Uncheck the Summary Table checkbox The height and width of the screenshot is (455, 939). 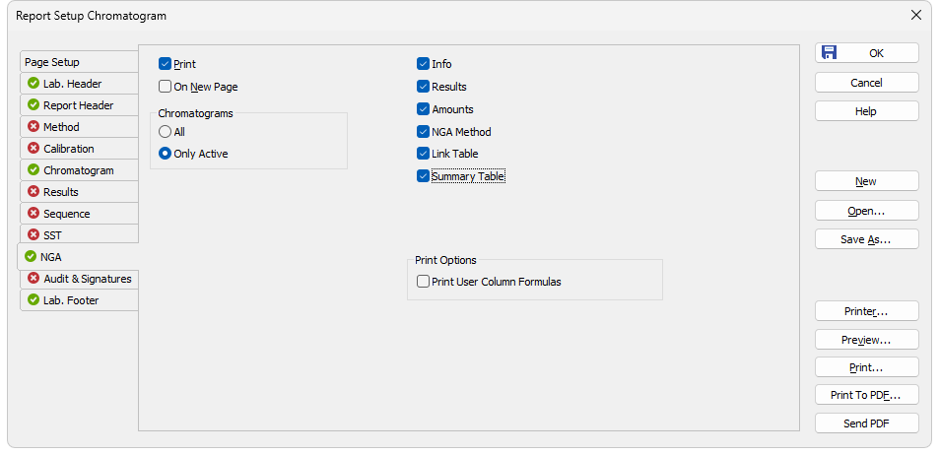pyautogui.click(x=424, y=176)
